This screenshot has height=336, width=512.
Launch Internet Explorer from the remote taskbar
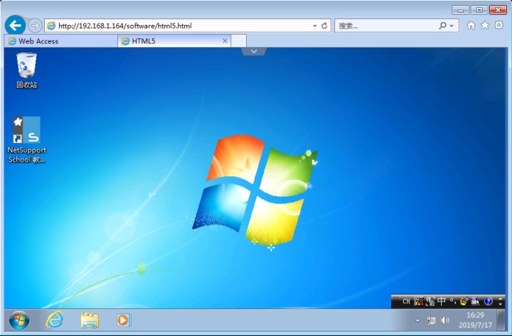[x=54, y=320]
